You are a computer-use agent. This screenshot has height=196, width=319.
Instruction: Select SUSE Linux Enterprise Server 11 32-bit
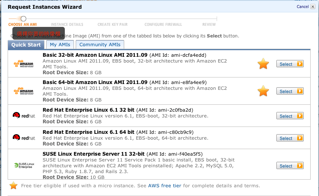290,166
